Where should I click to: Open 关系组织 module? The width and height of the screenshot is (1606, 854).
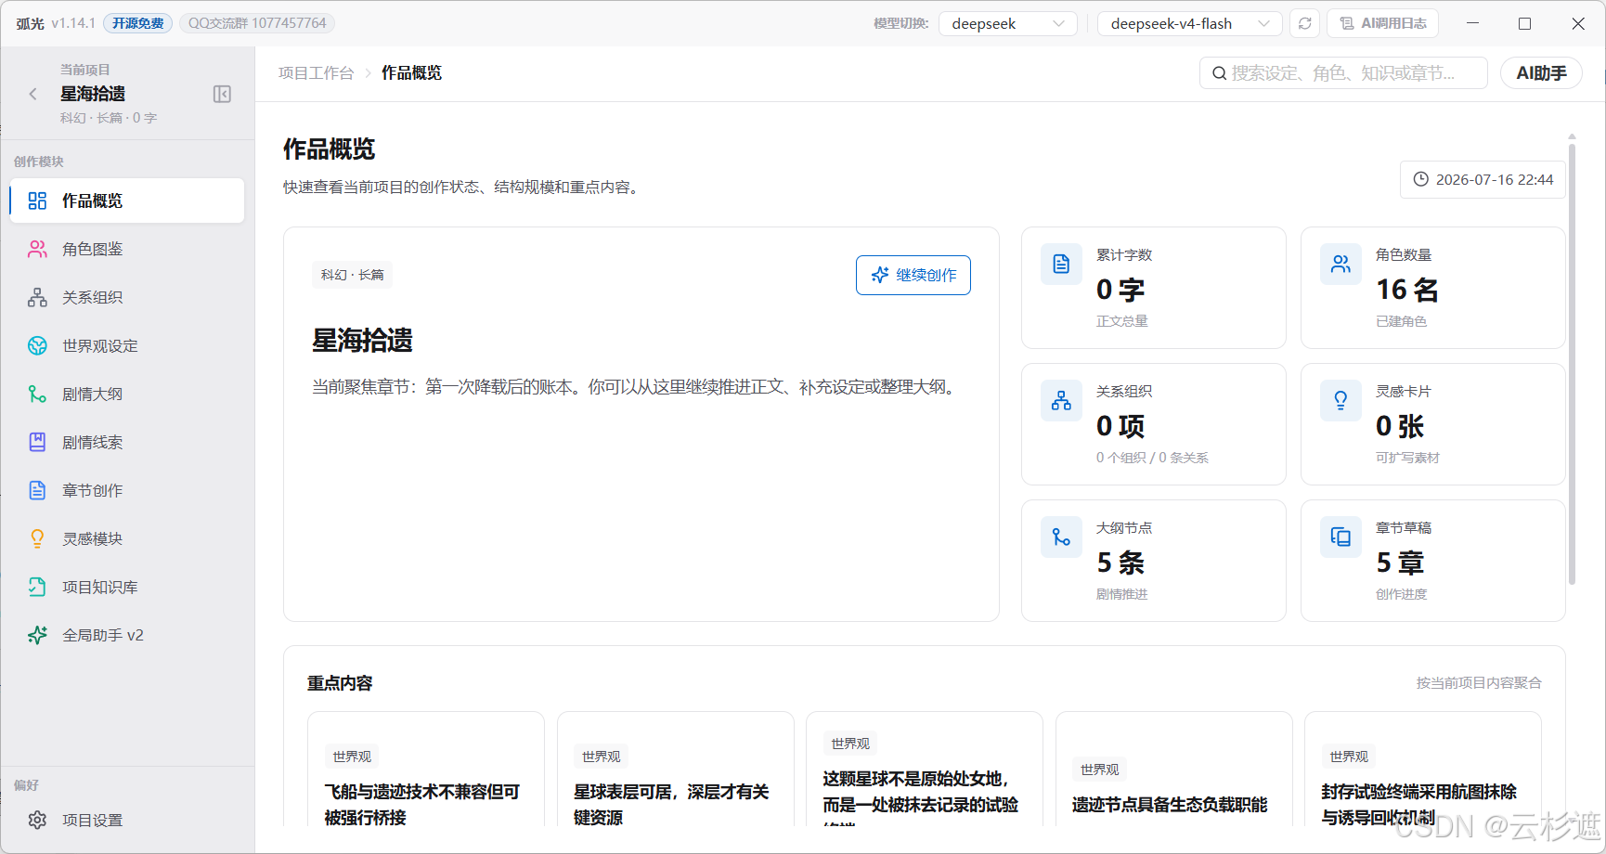coord(127,297)
